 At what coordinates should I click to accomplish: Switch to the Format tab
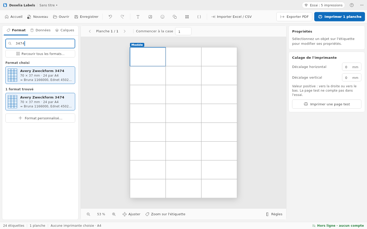(16, 30)
